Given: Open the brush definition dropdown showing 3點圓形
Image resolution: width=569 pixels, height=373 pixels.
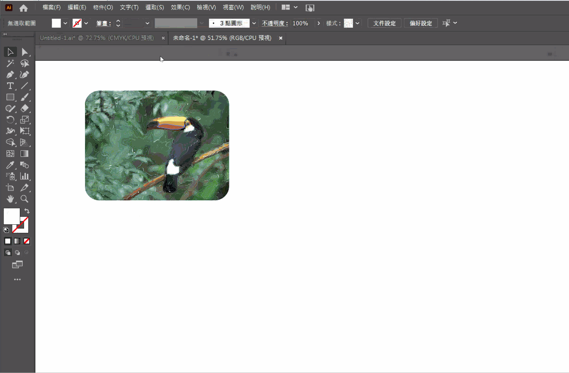Looking at the screenshot, I should (254, 23).
